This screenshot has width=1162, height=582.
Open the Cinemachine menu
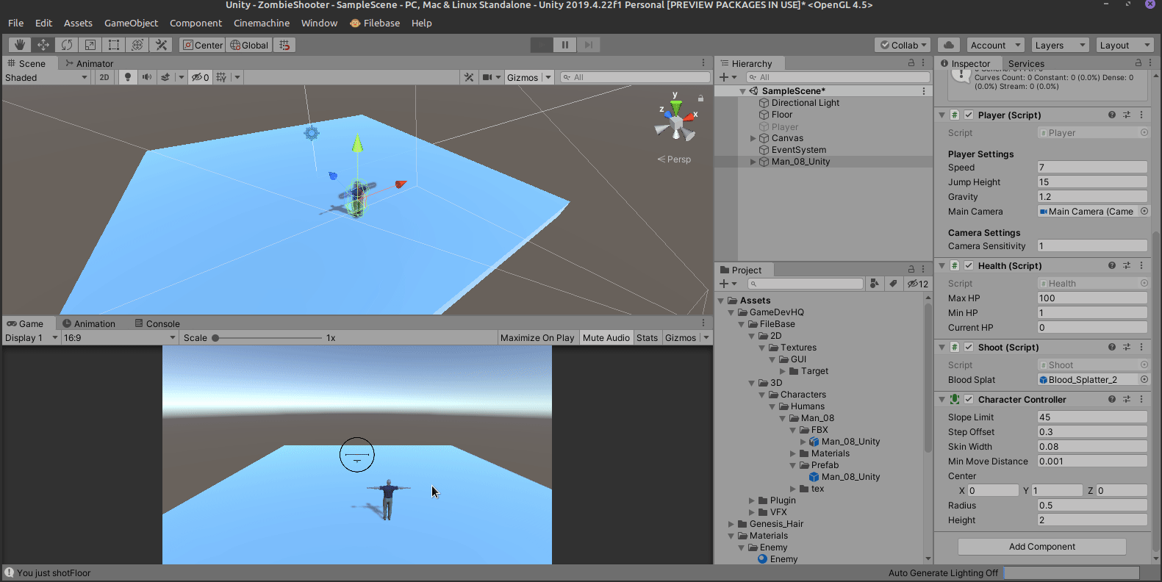[262, 24]
